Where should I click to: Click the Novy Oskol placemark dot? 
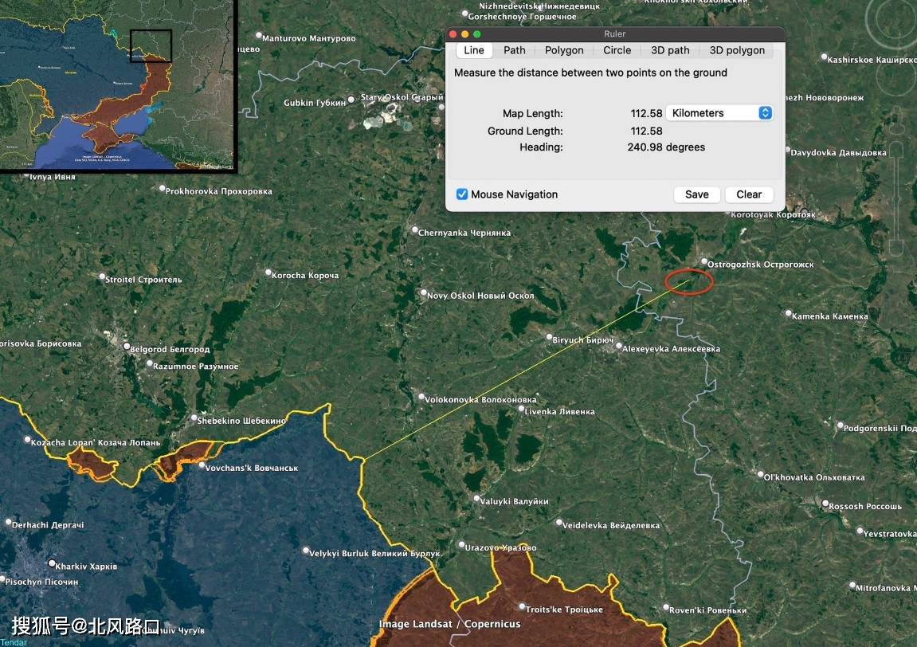[423, 292]
